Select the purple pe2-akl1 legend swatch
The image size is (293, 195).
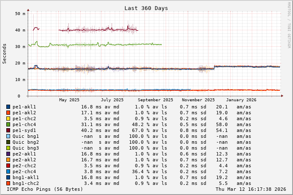click(8, 154)
